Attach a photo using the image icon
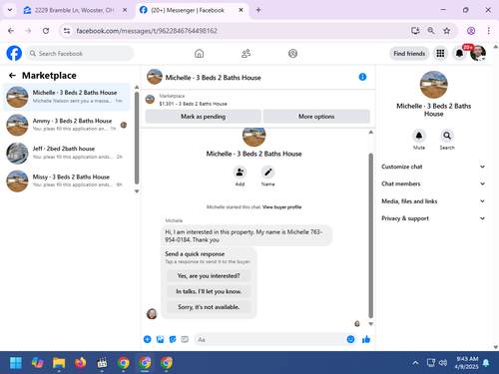The width and height of the screenshot is (499, 374). tap(160, 339)
